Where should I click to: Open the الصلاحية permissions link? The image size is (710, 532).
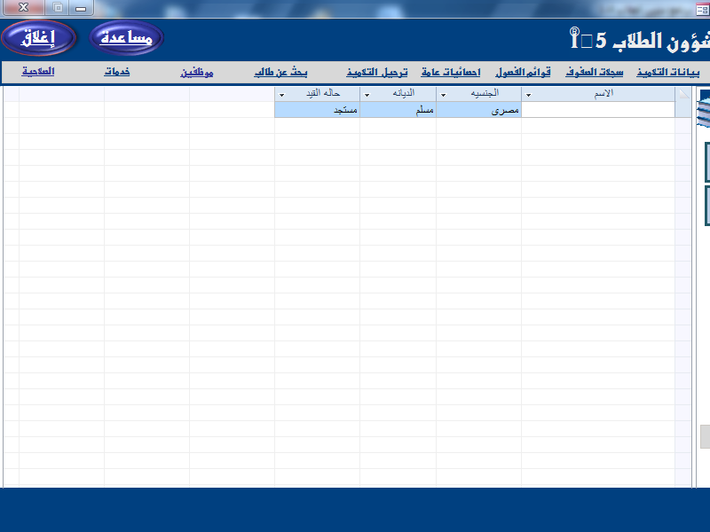[38, 72]
